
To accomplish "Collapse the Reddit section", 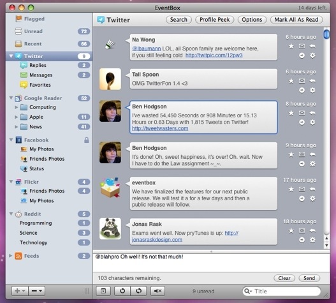I will [11, 214].
